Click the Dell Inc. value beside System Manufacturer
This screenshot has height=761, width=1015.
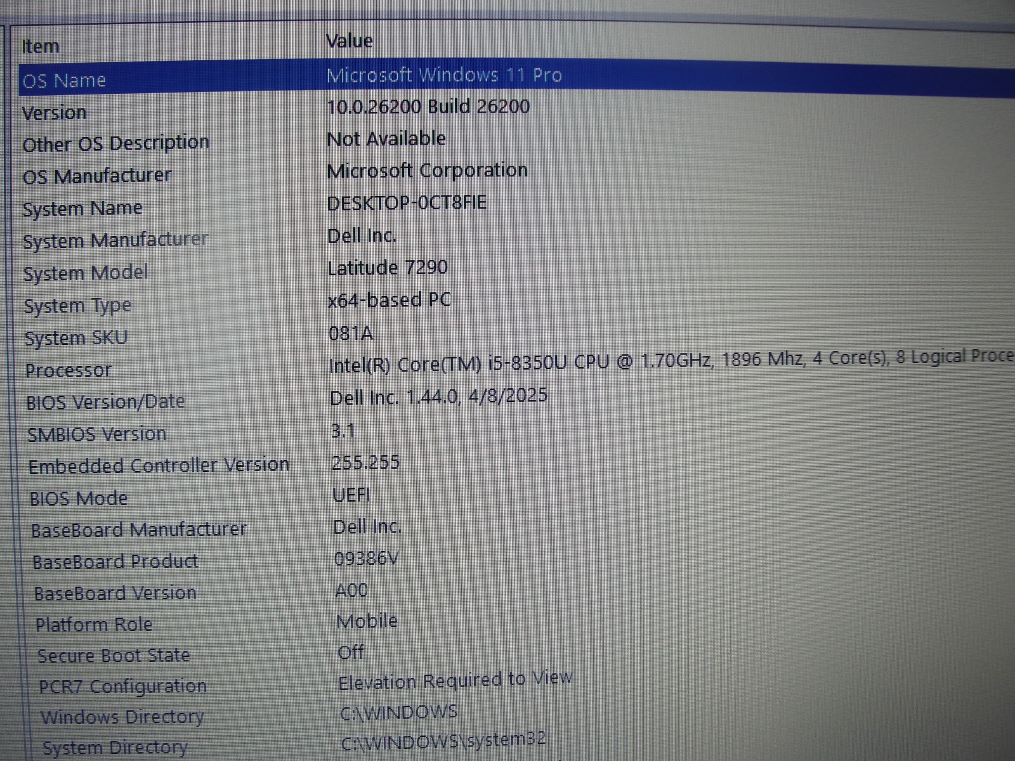[362, 236]
